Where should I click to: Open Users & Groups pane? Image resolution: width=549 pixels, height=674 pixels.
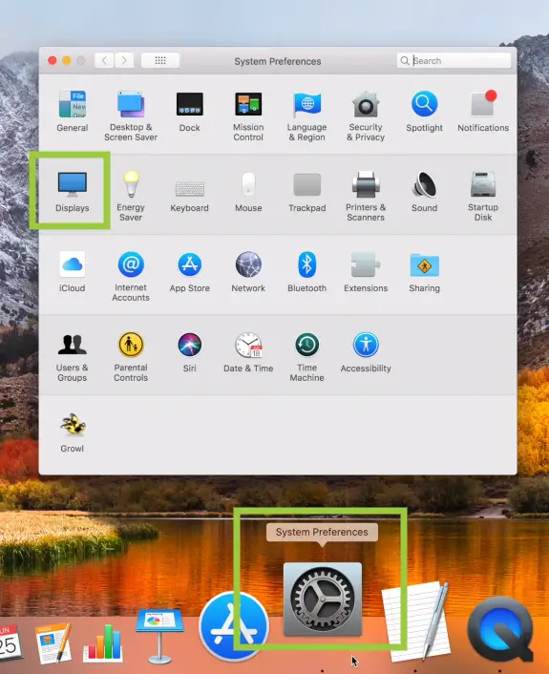(73, 356)
